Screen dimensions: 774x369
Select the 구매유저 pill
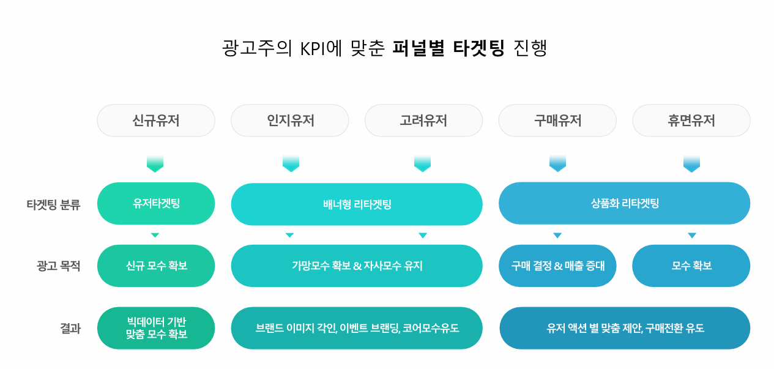(x=557, y=121)
